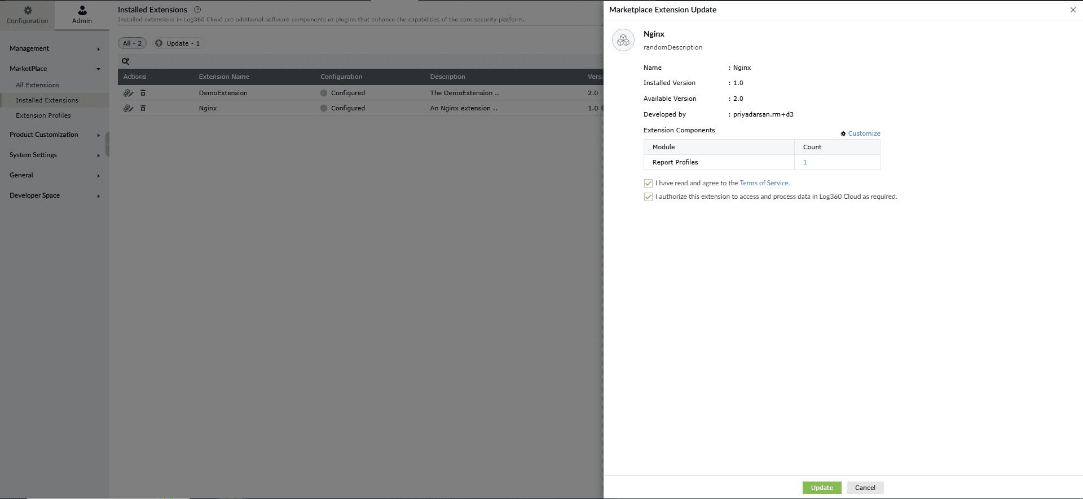Click 'The DemoExtension ..' description cell
This screenshot has width=1083, height=499.
[x=464, y=93]
